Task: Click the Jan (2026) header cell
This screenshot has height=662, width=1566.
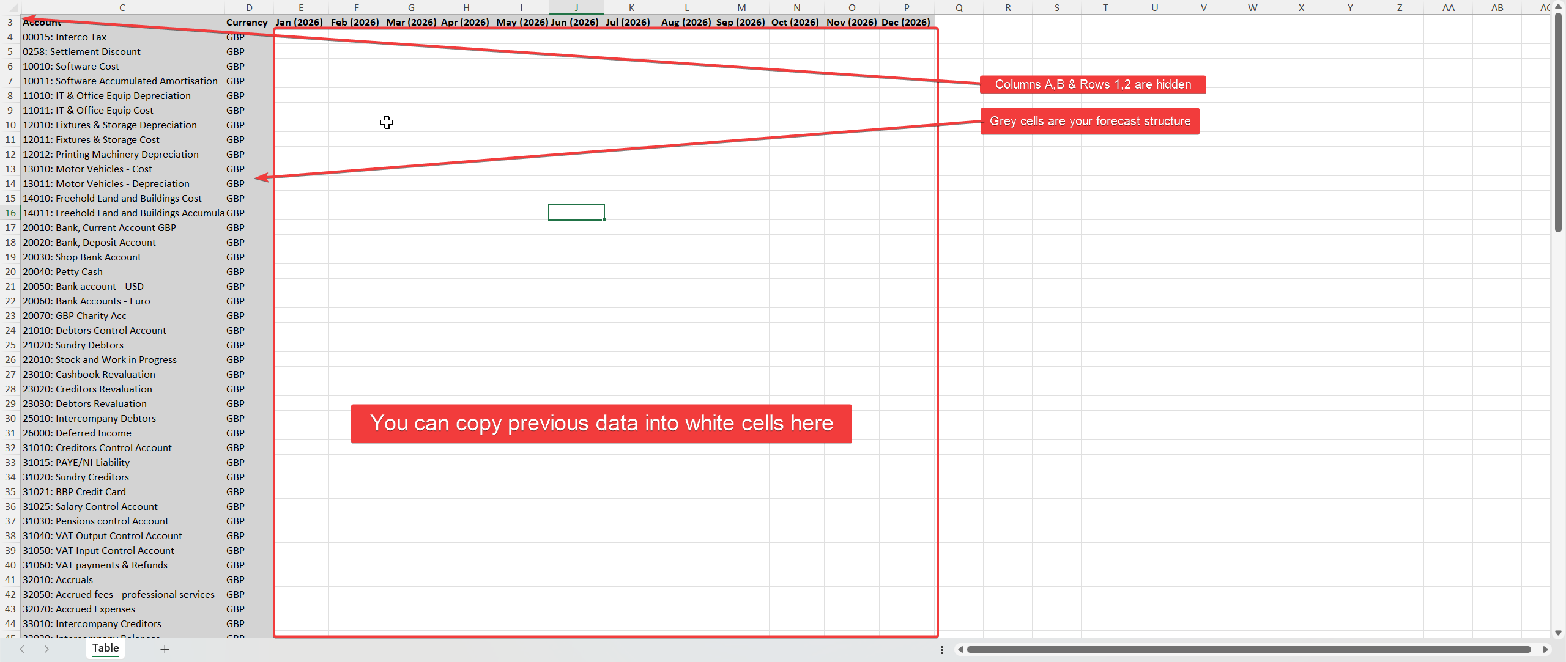Action: coord(300,22)
